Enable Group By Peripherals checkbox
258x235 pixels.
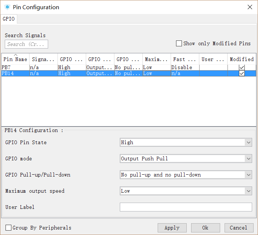click(x=8, y=228)
